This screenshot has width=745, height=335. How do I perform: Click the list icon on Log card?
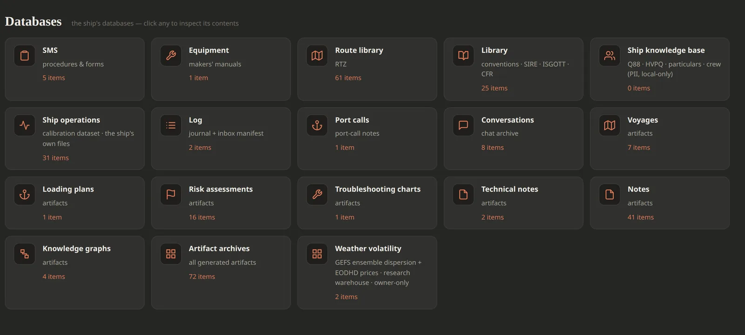click(x=171, y=125)
